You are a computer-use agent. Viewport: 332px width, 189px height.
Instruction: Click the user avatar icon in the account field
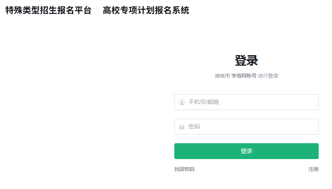pyautogui.click(x=182, y=102)
